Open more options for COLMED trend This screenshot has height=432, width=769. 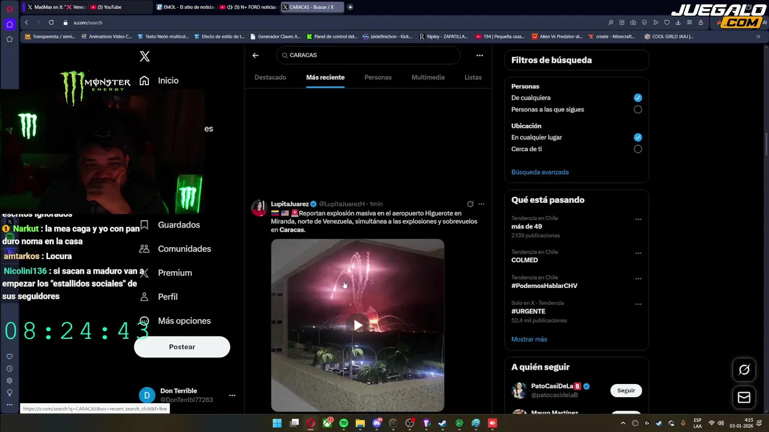(638, 253)
